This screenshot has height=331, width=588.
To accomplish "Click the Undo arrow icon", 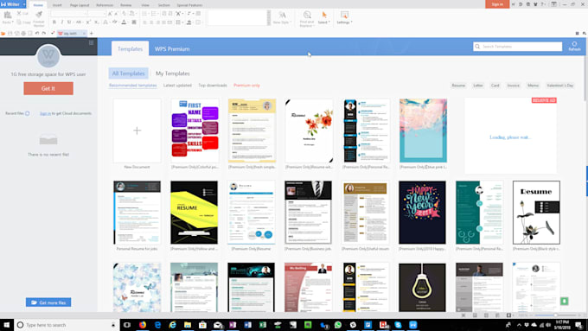I will [36, 34].
